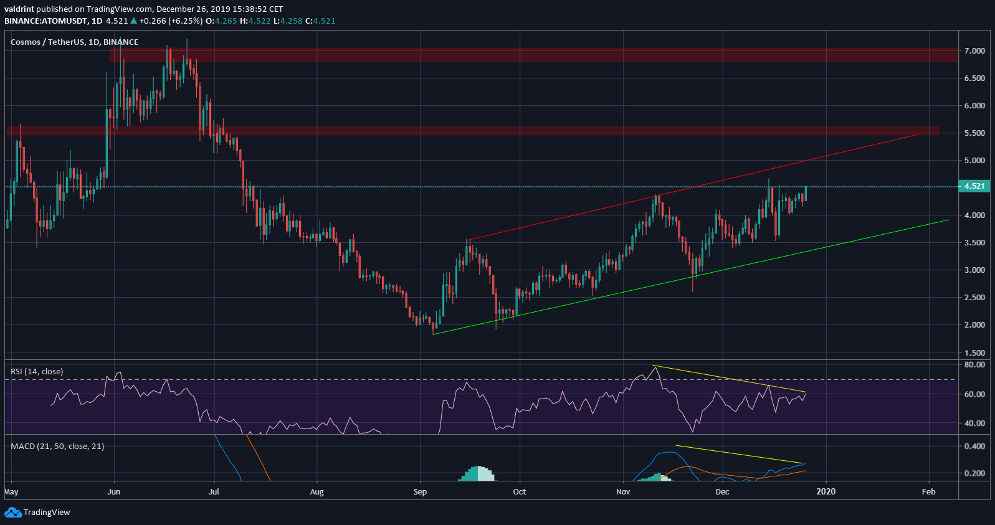Click the open price value O:4.265
This screenshot has height=525, width=995.
(222, 21)
